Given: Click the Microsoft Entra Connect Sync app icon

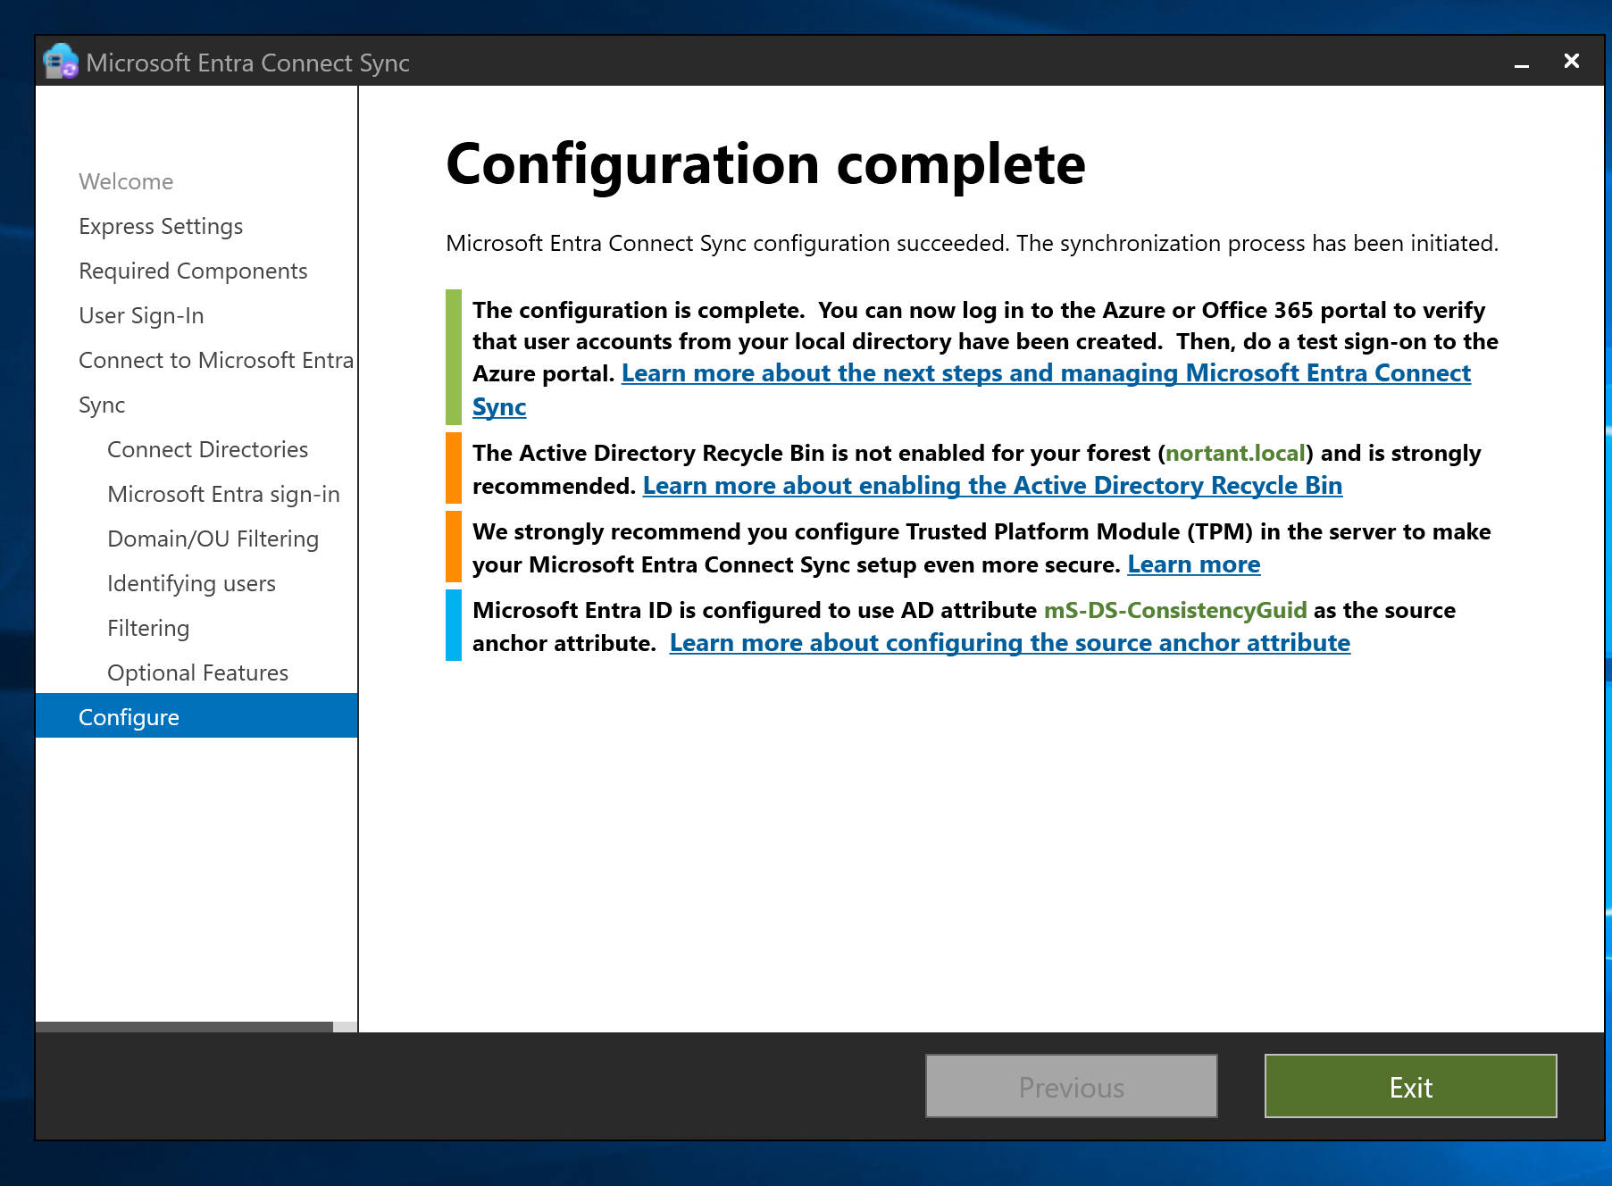Looking at the screenshot, I should [x=60, y=62].
